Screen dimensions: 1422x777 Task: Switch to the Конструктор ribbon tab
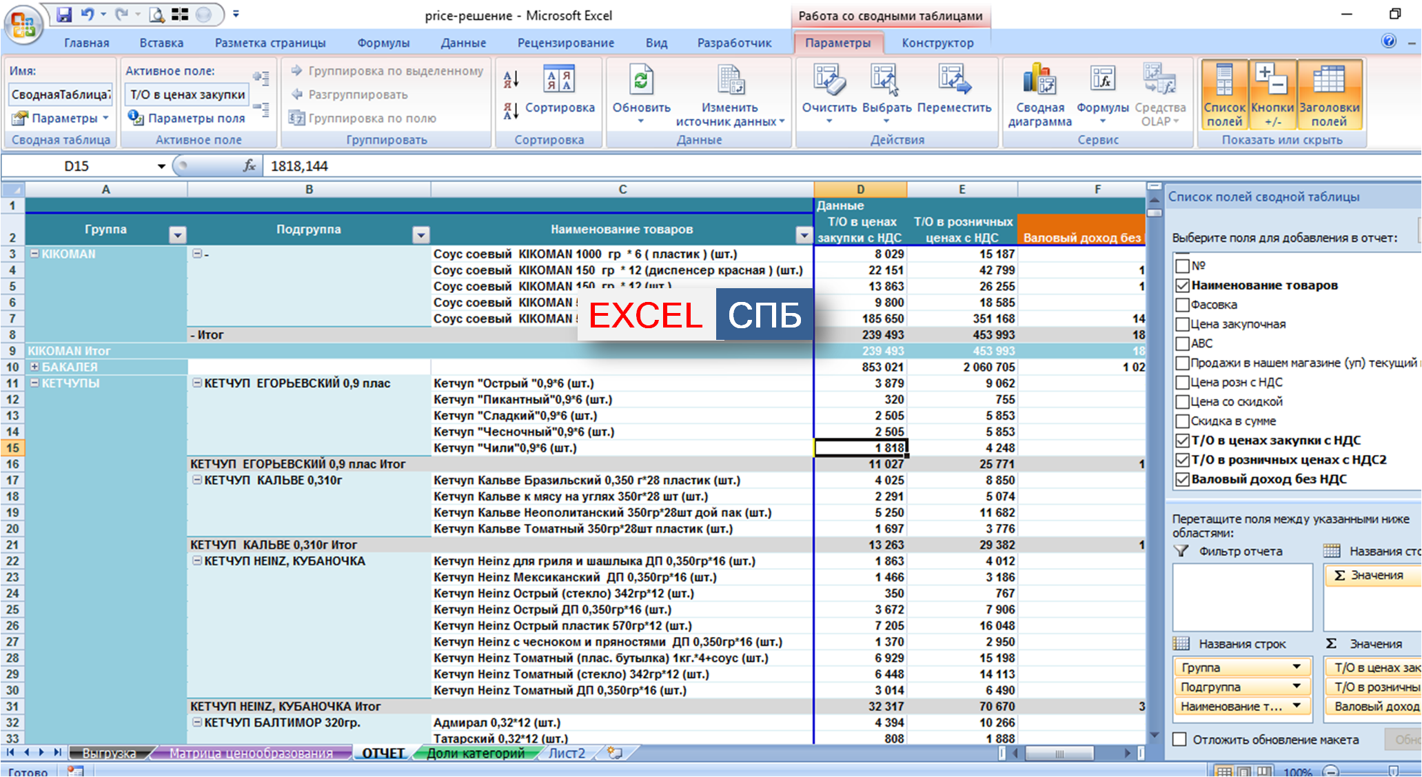click(937, 43)
